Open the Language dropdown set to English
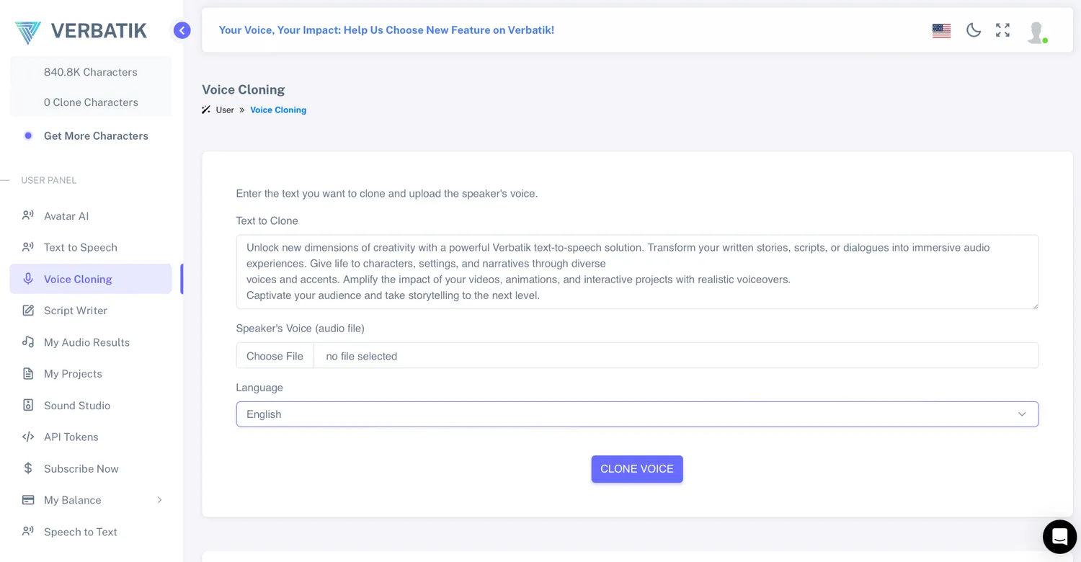This screenshot has height=562, width=1081. tap(637, 414)
